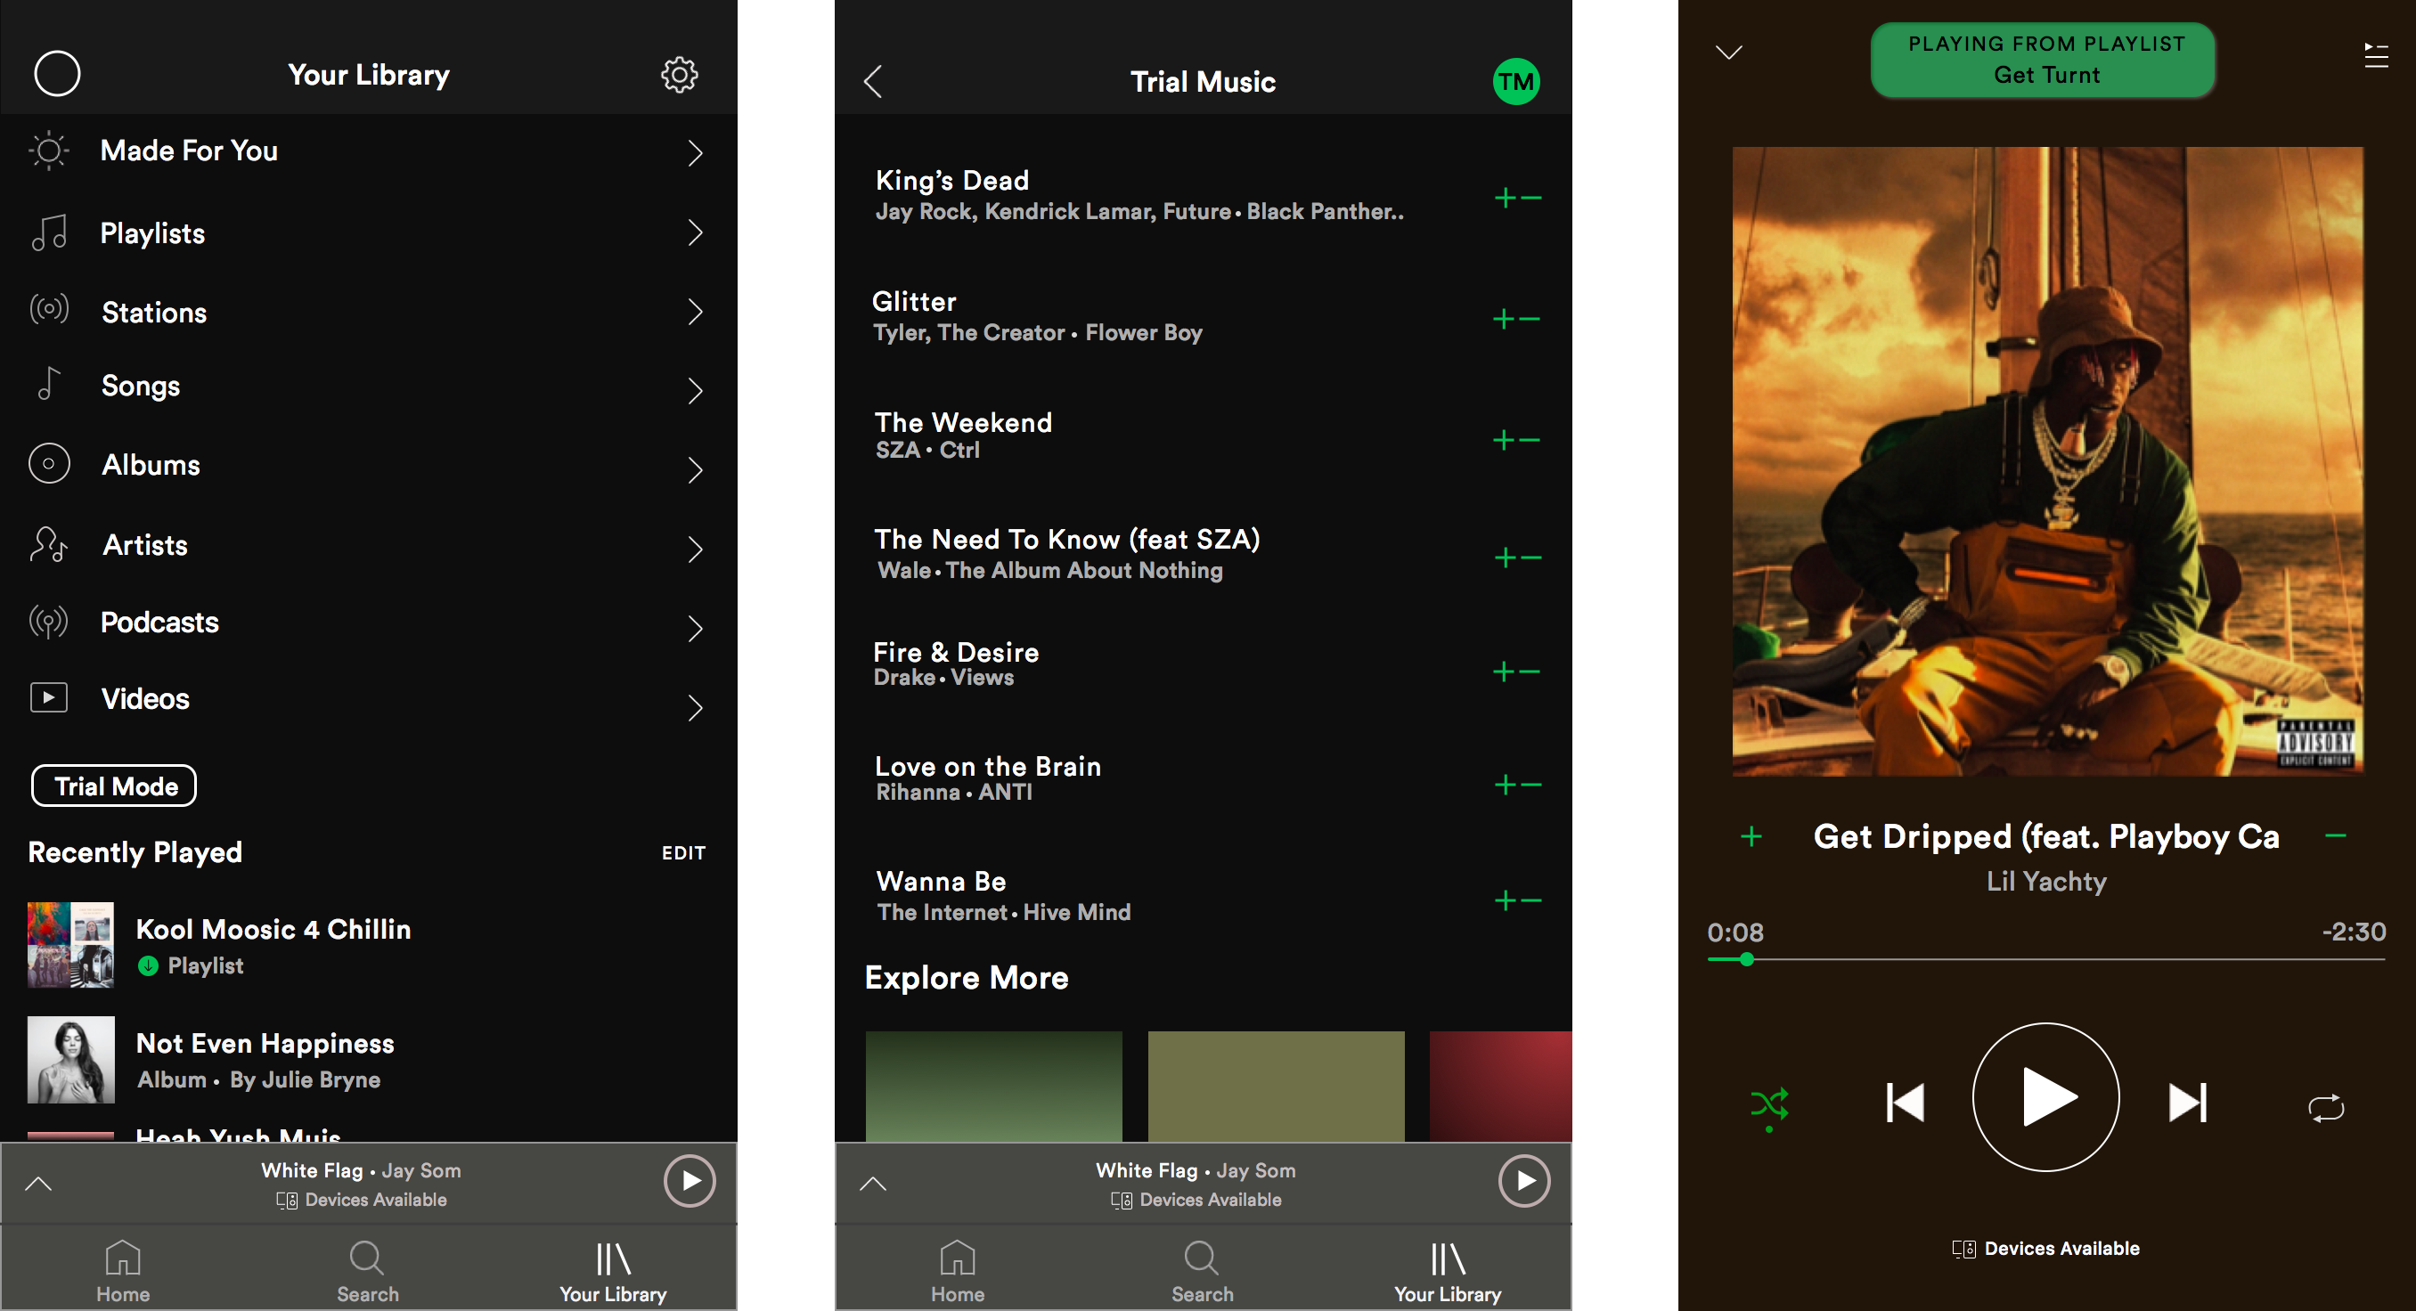The image size is (2416, 1311).
Task: Click the playback progress bar handle
Action: tap(1746, 959)
